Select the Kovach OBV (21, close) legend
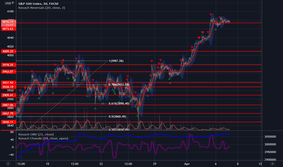 click(36, 134)
